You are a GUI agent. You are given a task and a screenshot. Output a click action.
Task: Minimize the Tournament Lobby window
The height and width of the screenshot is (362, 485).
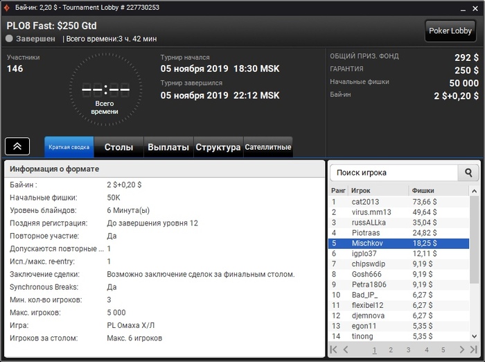tap(463, 9)
